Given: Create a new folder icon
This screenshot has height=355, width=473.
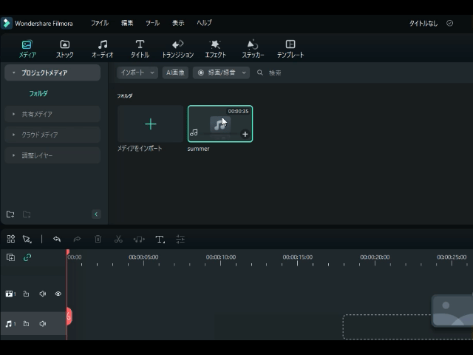Looking at the screenshot, I should 10,214.
